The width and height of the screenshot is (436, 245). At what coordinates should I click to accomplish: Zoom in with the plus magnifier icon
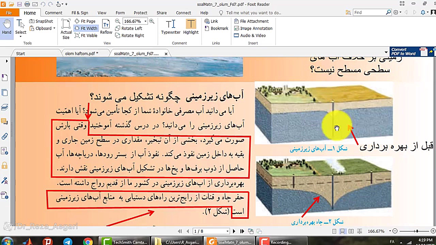152,21
